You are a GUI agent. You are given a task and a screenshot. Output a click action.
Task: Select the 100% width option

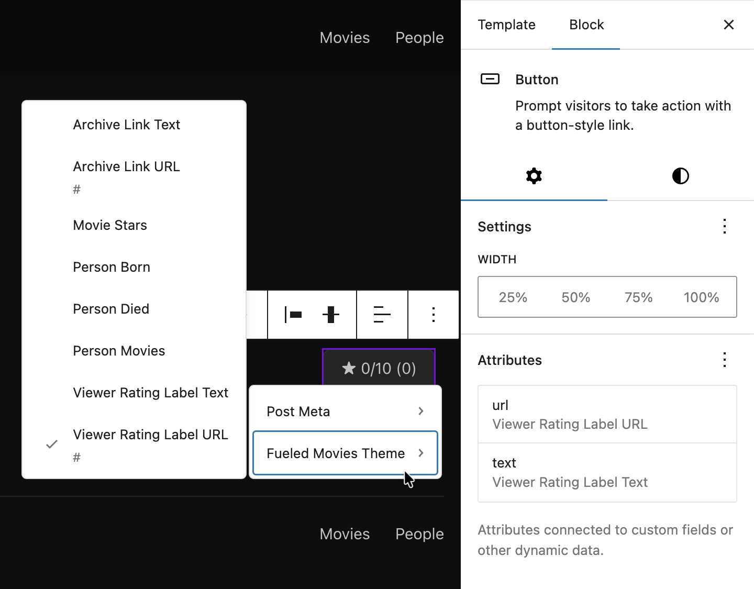point(701,297)
